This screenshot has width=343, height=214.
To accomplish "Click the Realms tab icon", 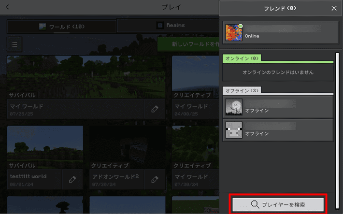I will tap(160, 26).
